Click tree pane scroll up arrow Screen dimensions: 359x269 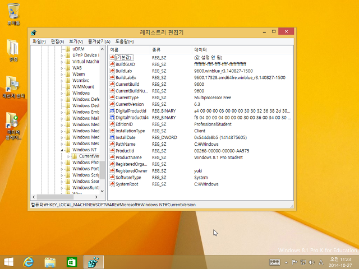(102, 49)
